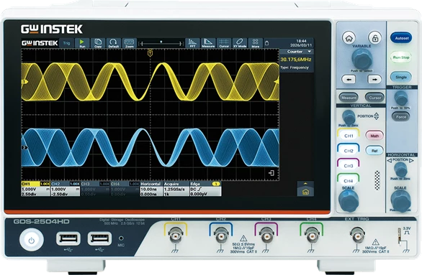Switch to XY Mode icon
Viewport: 422px width, 275px height.
[x=240, y=43]
